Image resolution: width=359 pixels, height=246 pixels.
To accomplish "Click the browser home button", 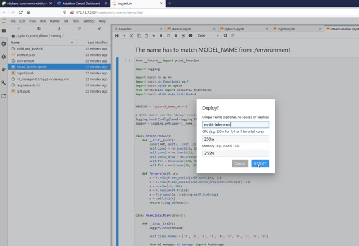I will point(28,12).
